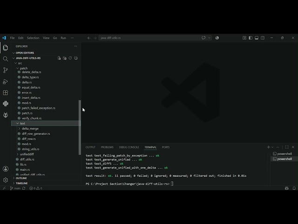Open the Extensions view
298x224 pixels.
pyautogui.click(x=6, y=92)
